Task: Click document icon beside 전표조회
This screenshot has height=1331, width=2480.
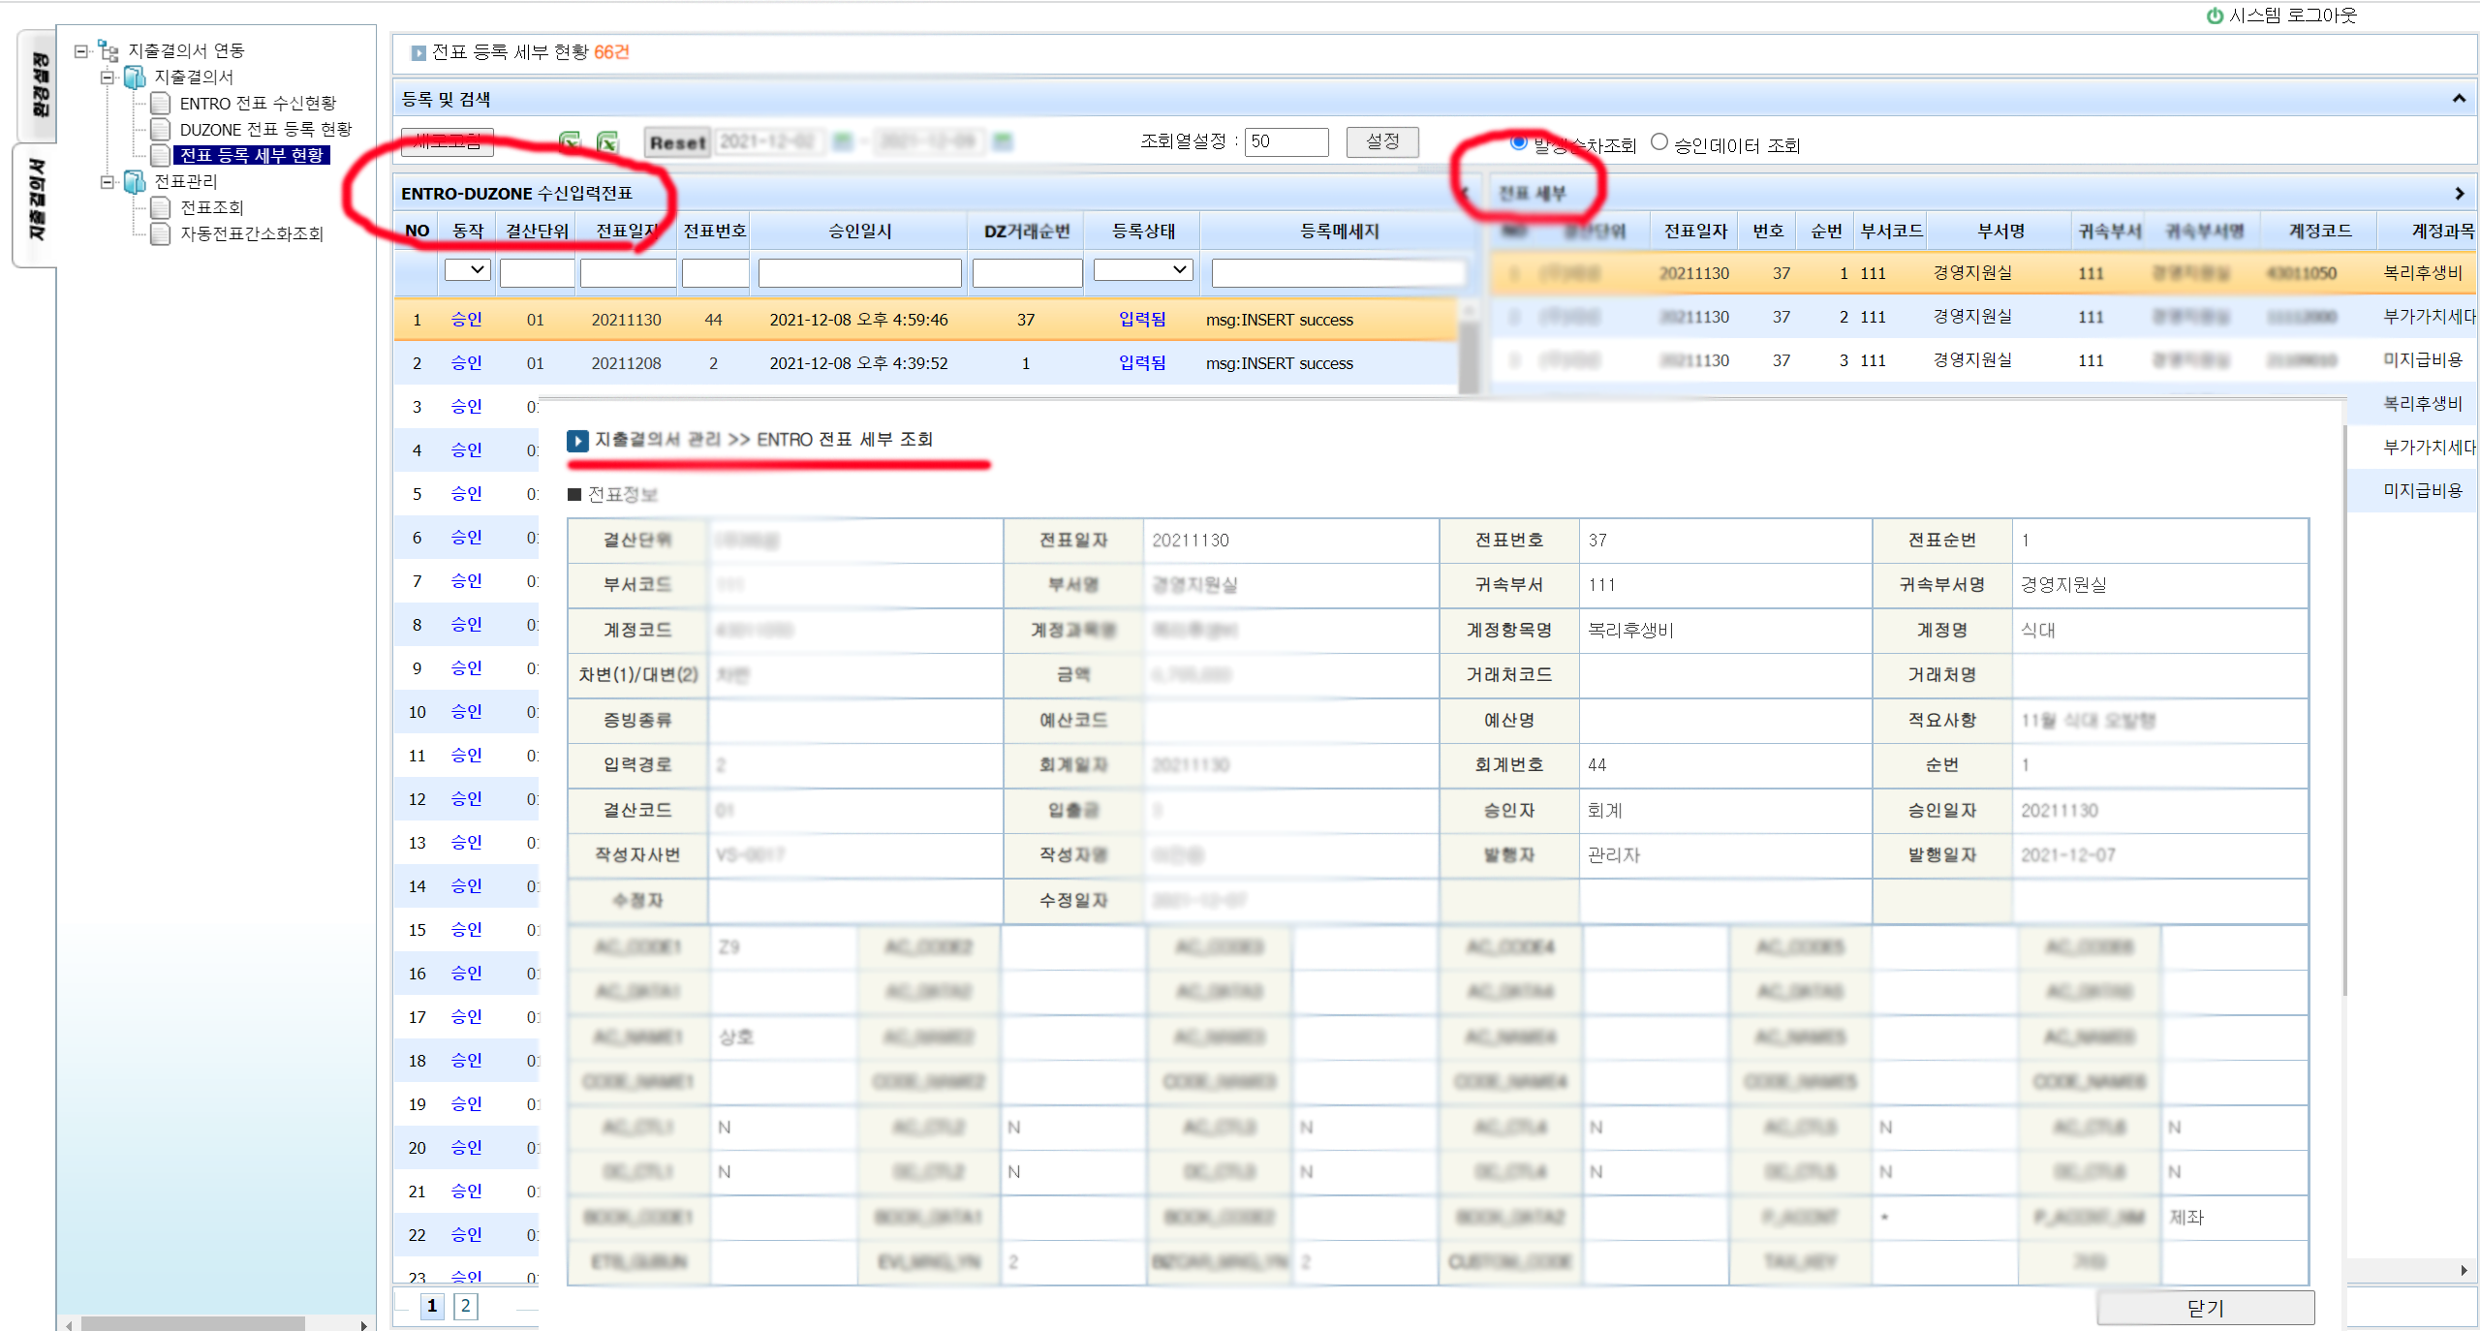Action: pos(161,208)
